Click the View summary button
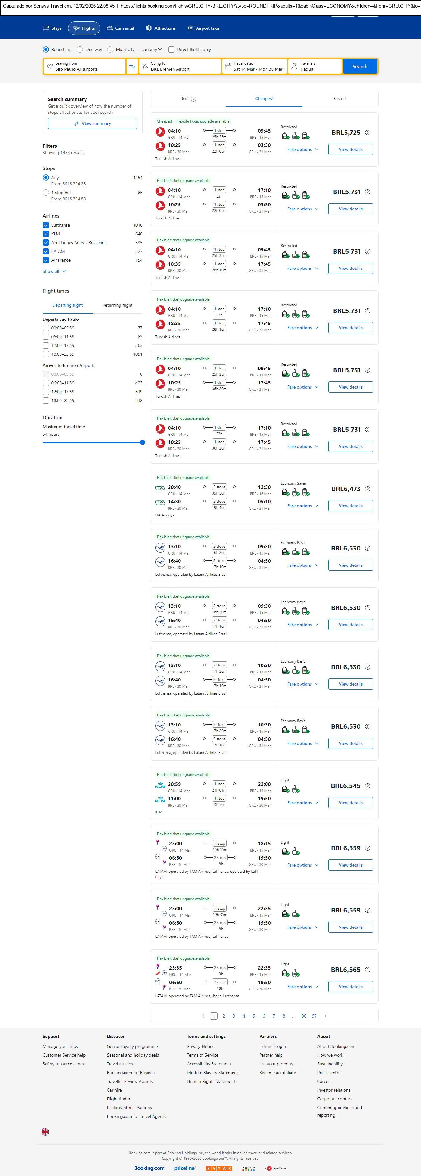 (92, 124)
